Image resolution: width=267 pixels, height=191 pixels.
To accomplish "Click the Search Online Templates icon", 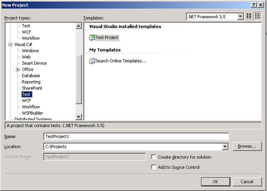I will [92, 61].
